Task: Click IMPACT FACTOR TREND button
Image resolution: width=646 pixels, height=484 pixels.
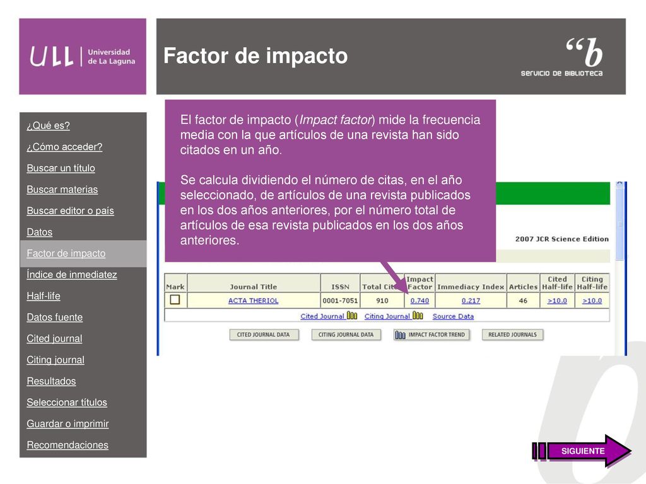Action: [431, 335]
